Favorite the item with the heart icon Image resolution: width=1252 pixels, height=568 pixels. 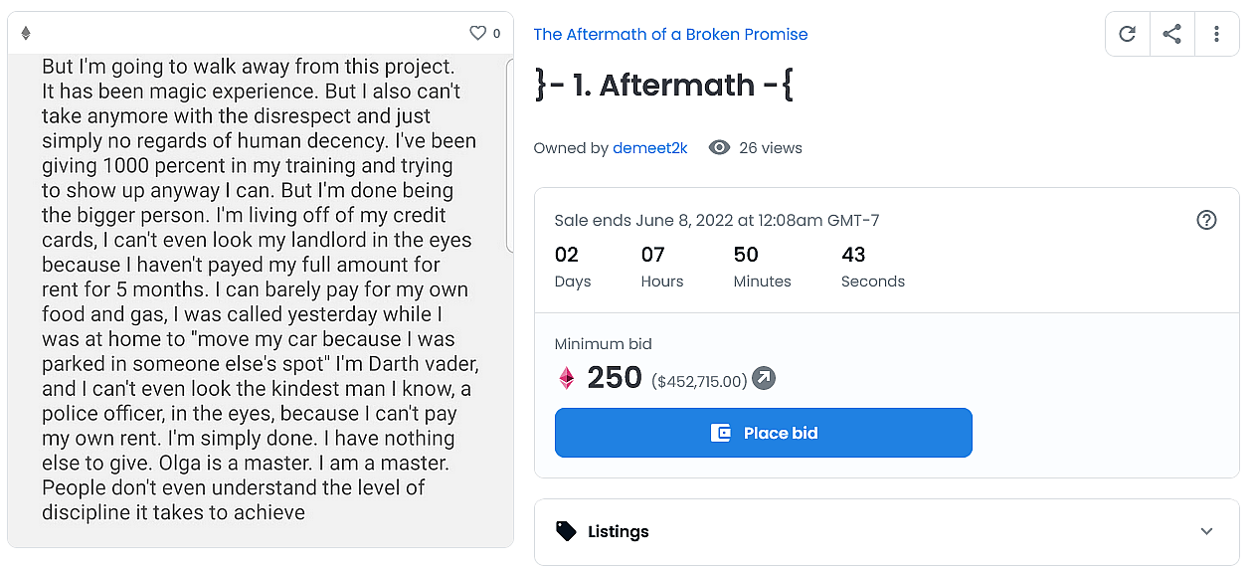[477, 33]
